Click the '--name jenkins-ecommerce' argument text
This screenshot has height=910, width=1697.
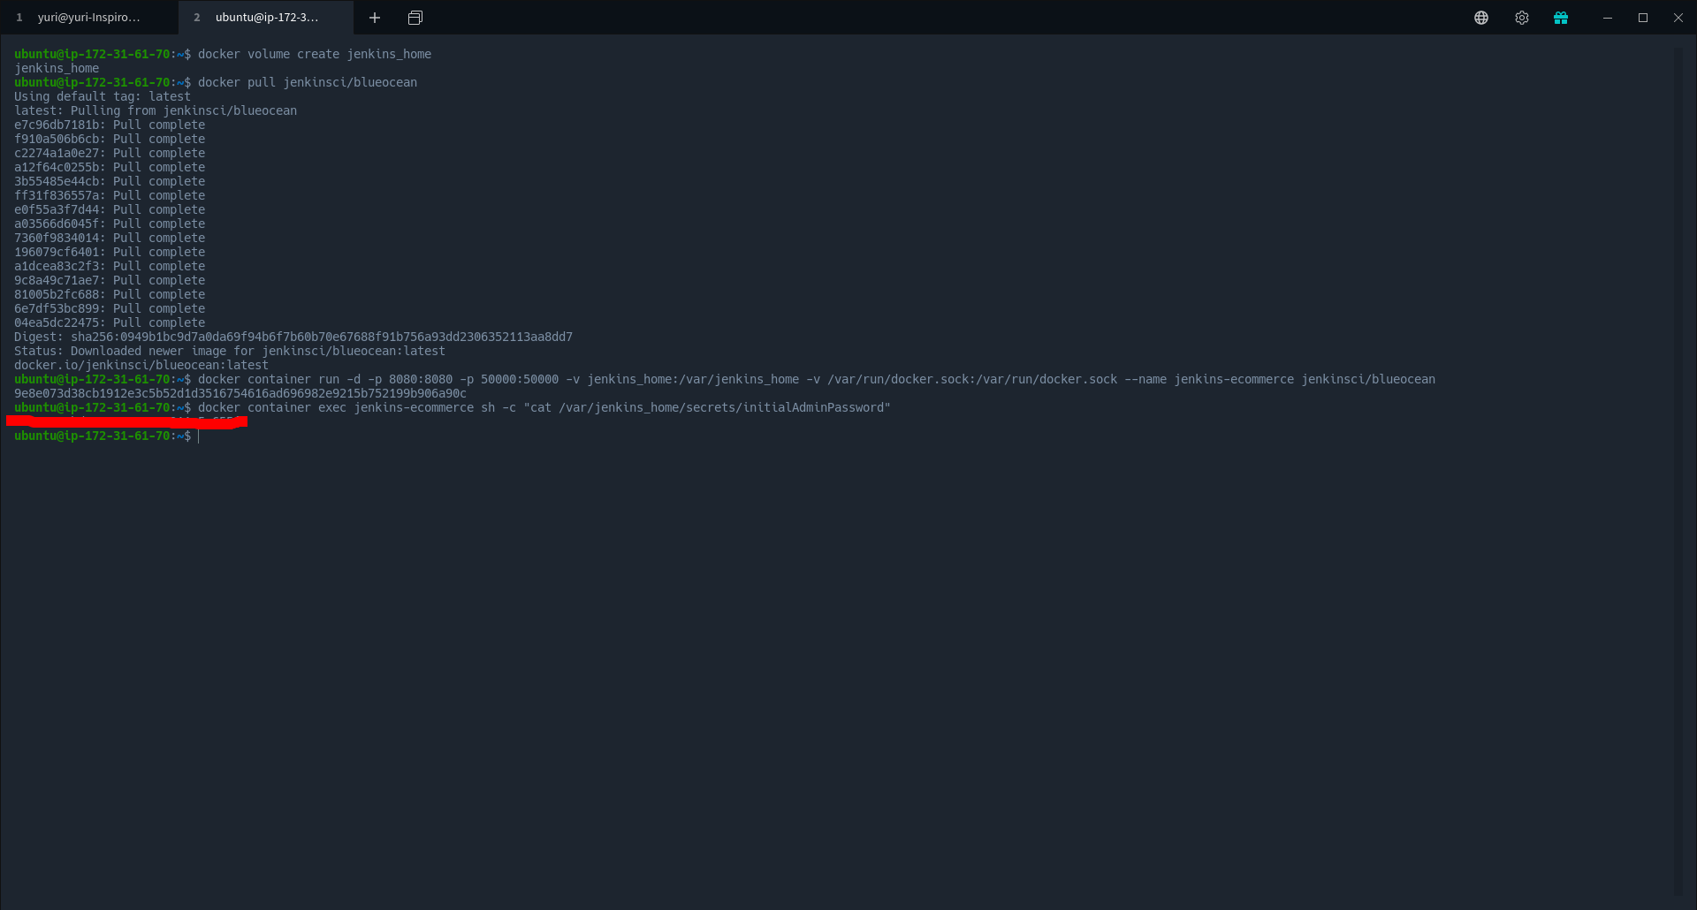(x=1209, y=379)
